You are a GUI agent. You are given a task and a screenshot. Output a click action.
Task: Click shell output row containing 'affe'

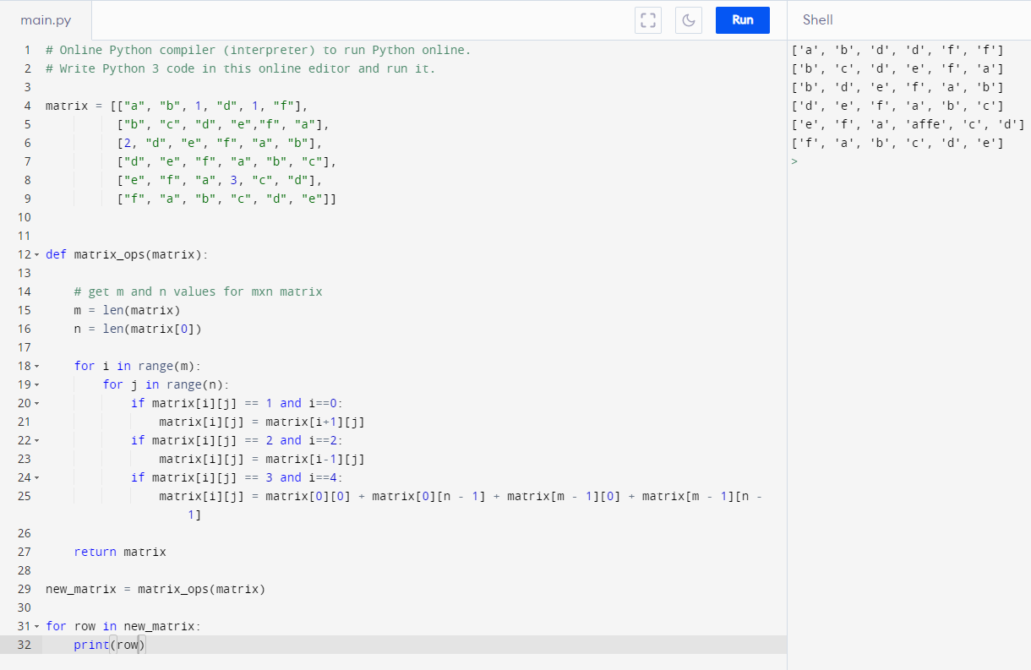tap(908, 124)
